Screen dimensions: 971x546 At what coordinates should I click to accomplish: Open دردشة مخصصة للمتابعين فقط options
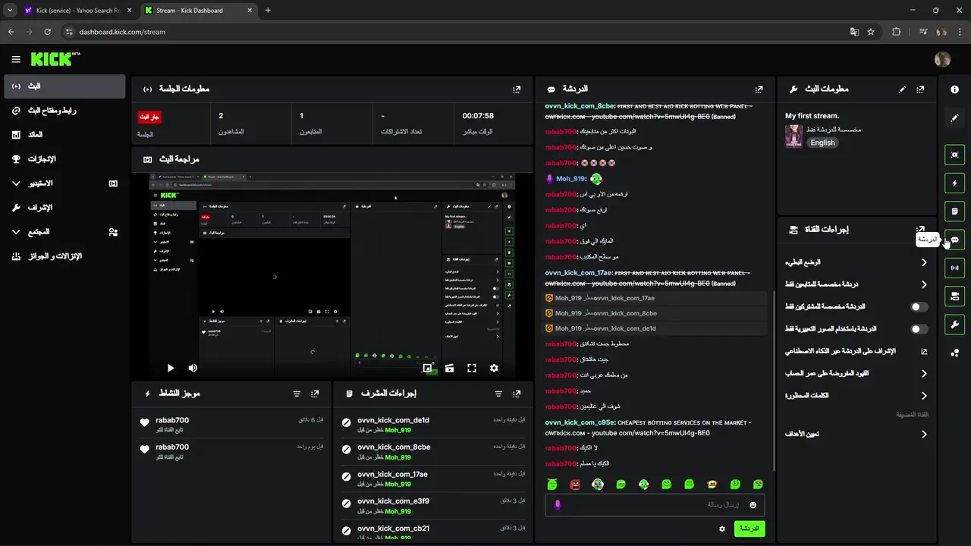(x=856, y=284)
